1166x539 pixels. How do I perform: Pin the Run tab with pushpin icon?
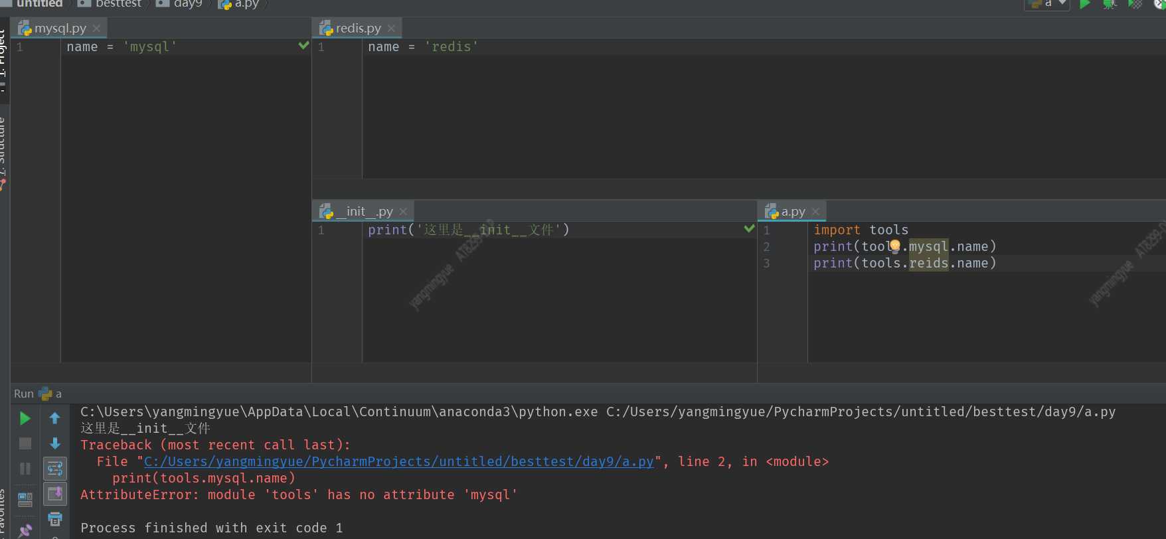[25, 530]
